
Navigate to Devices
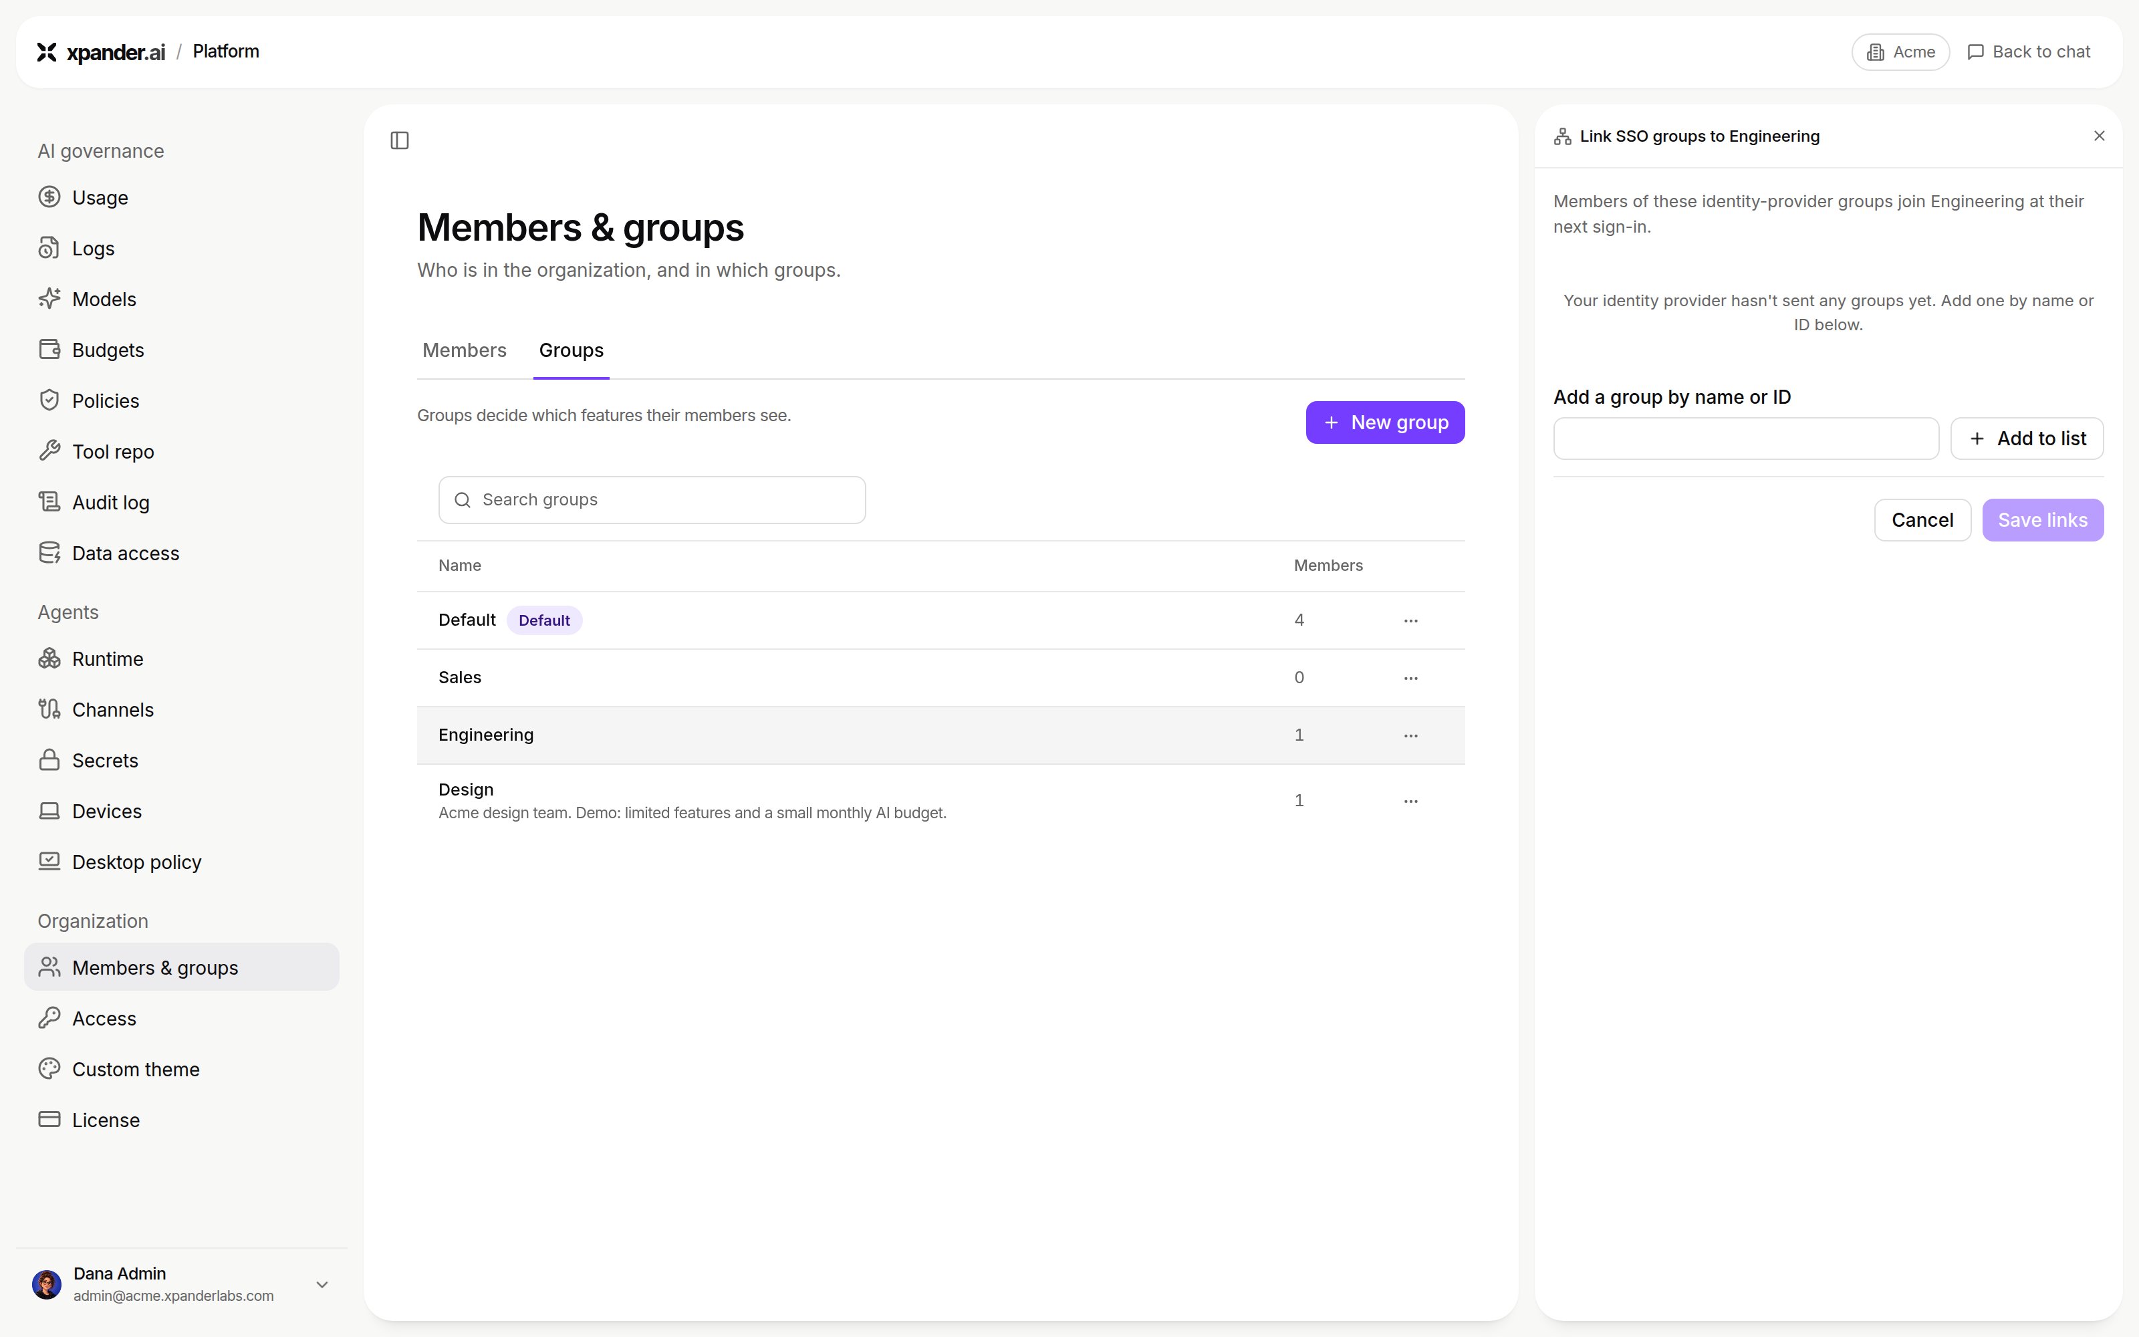181,812
